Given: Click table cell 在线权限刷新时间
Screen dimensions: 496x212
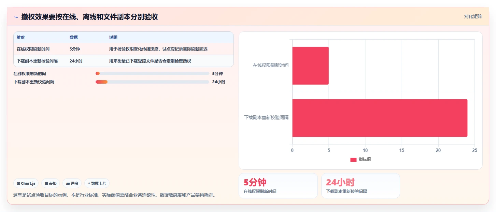Looking at the screenshot, I should click(x=33, y=49).
